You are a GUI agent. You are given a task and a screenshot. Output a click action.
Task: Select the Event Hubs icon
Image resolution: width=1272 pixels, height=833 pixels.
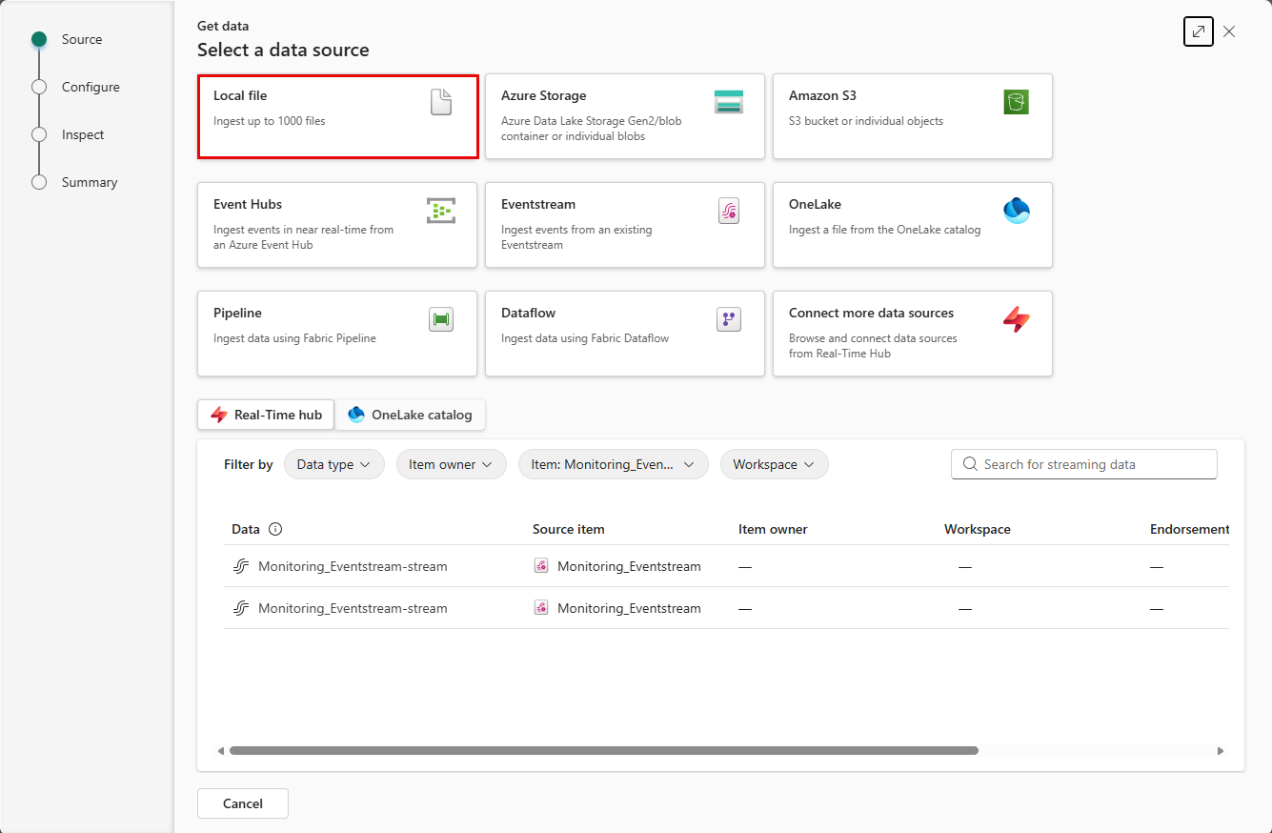(x=440, y=211)
